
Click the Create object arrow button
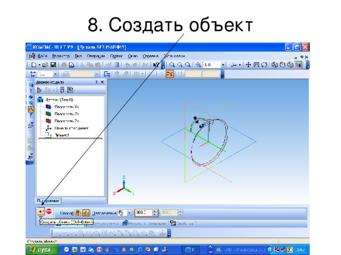click(40, 211)
